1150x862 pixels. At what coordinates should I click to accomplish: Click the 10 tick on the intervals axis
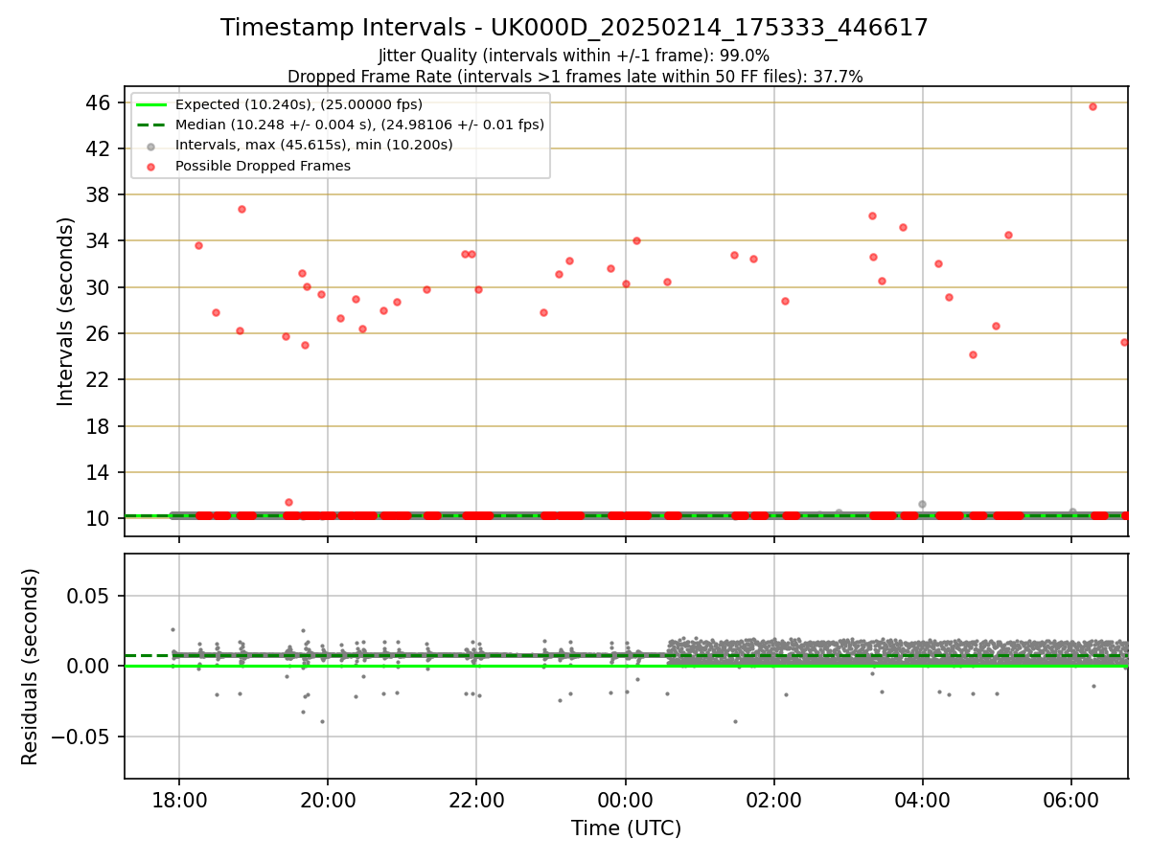click(101, 518)
